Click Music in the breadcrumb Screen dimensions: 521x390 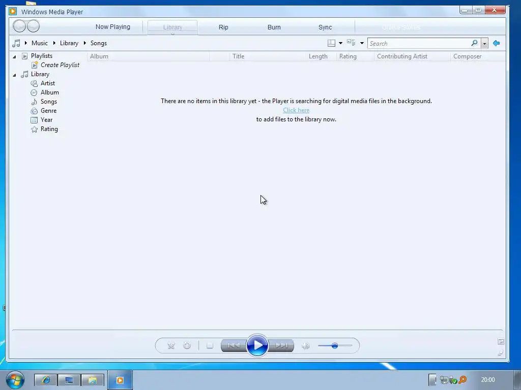pos(40,43)
